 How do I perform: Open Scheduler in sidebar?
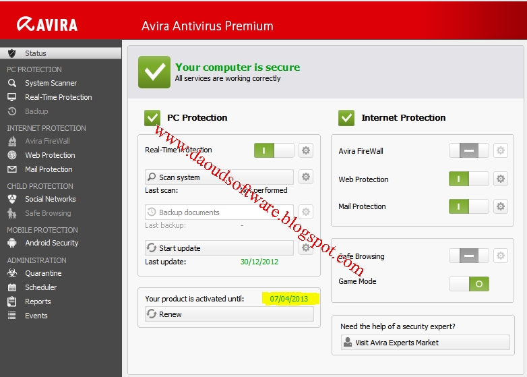(x=40, y=287)
